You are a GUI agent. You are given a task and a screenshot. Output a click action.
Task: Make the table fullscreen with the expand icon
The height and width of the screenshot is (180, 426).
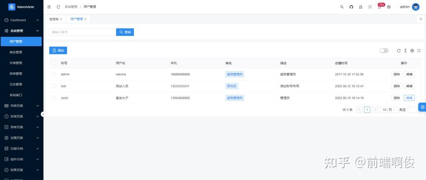pyautogui.click(x=419, y=51)
